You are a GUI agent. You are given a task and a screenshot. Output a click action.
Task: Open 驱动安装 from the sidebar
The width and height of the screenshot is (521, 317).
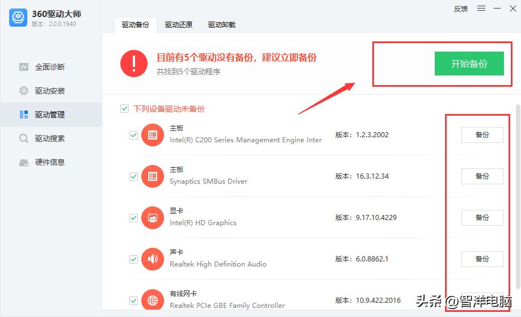tap(51, 91)
